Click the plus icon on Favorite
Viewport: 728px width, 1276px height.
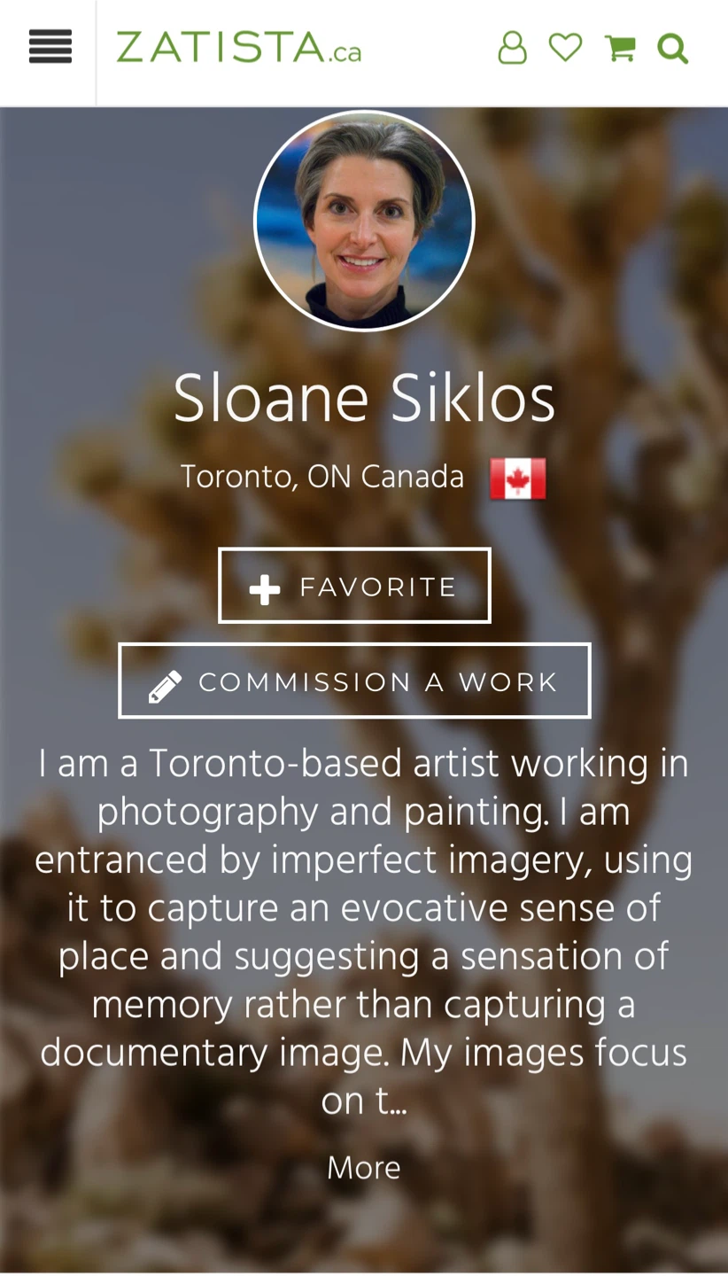tap(265, 589)
